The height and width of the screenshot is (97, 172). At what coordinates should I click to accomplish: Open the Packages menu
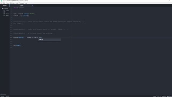(x=21, y=3)
